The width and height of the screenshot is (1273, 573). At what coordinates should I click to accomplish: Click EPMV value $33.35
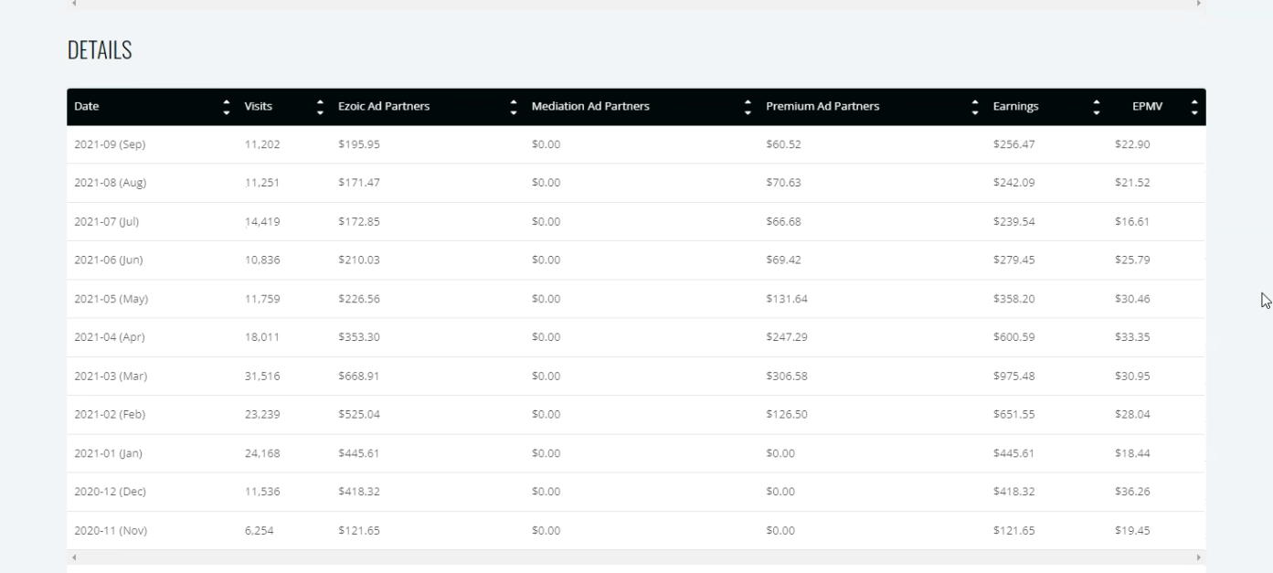(1132, 337)
